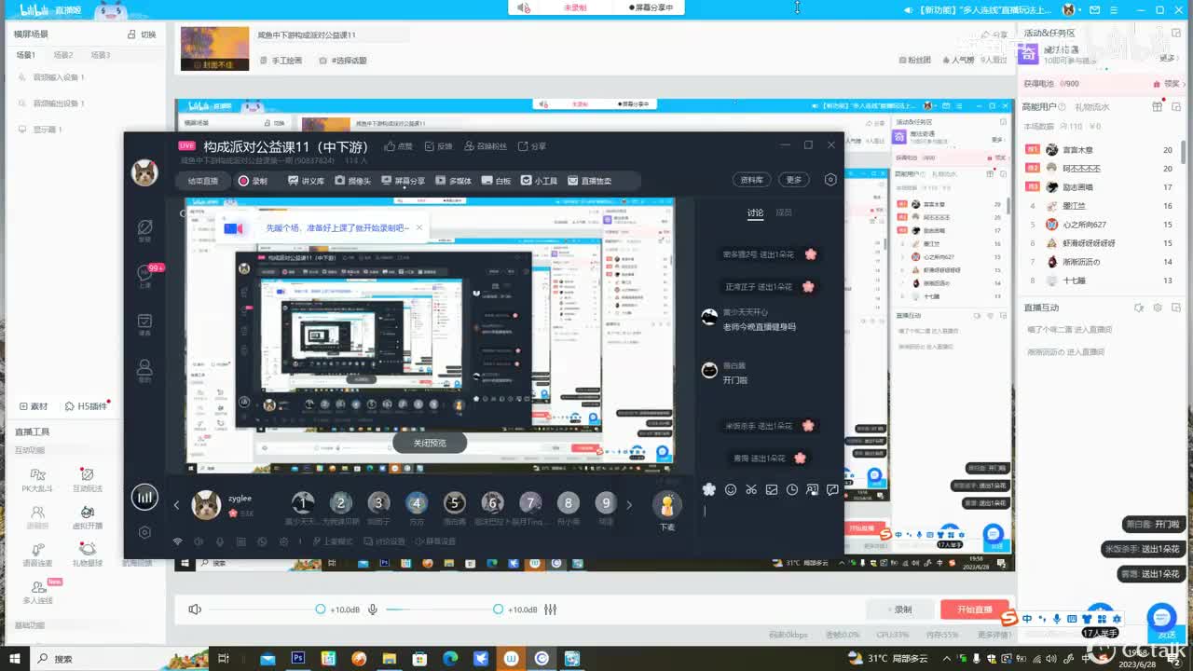
Task: Open the H5插件 plugin button
Action: tap(86, 406)
